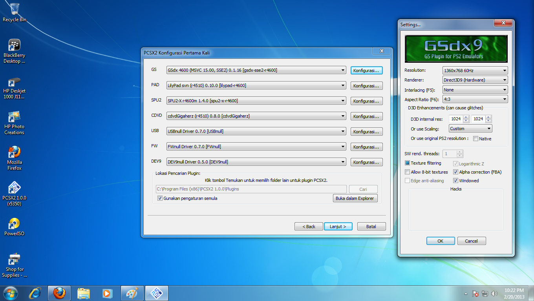Show hidden tray icons arrow
534x301 pixels.
coord(466,294)
